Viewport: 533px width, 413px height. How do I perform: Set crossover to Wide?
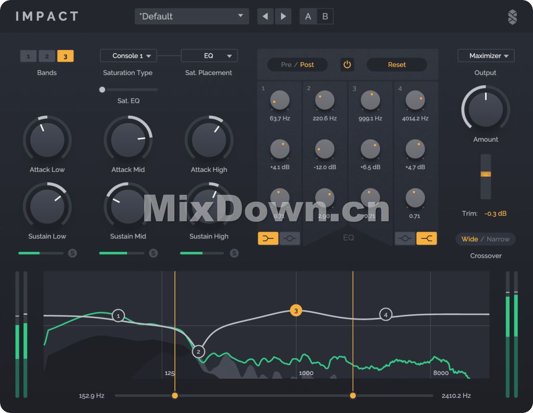coord(470,239)
